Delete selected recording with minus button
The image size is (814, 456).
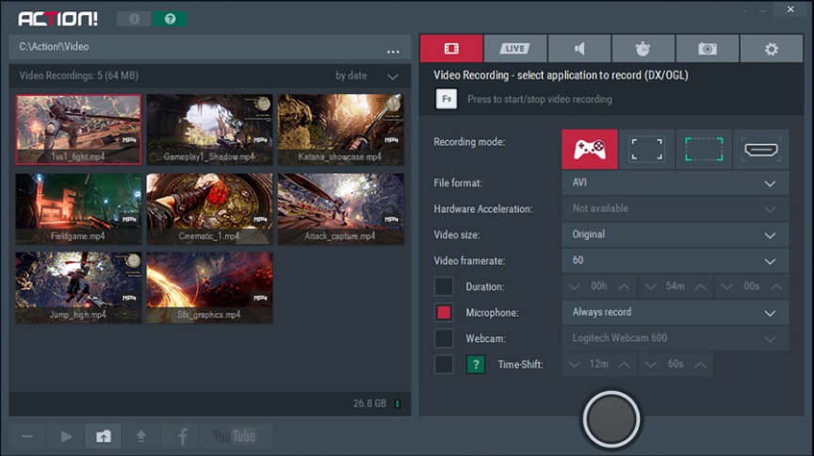pos(27,436)
